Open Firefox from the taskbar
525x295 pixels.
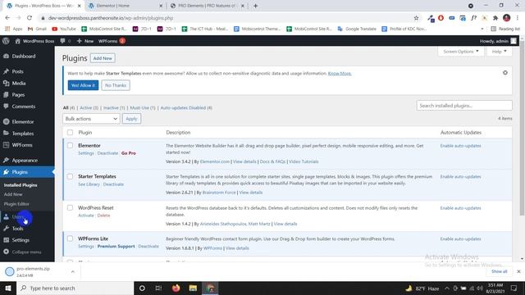pos(176,288)
